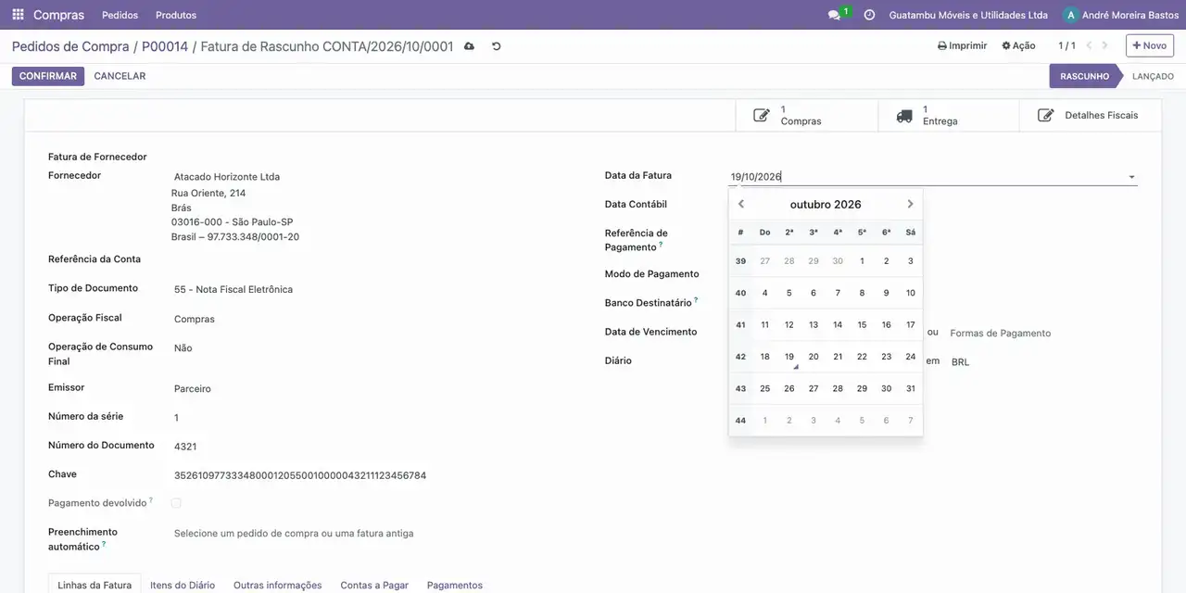Open the apps grid menu icon

(x=18, y=15)
